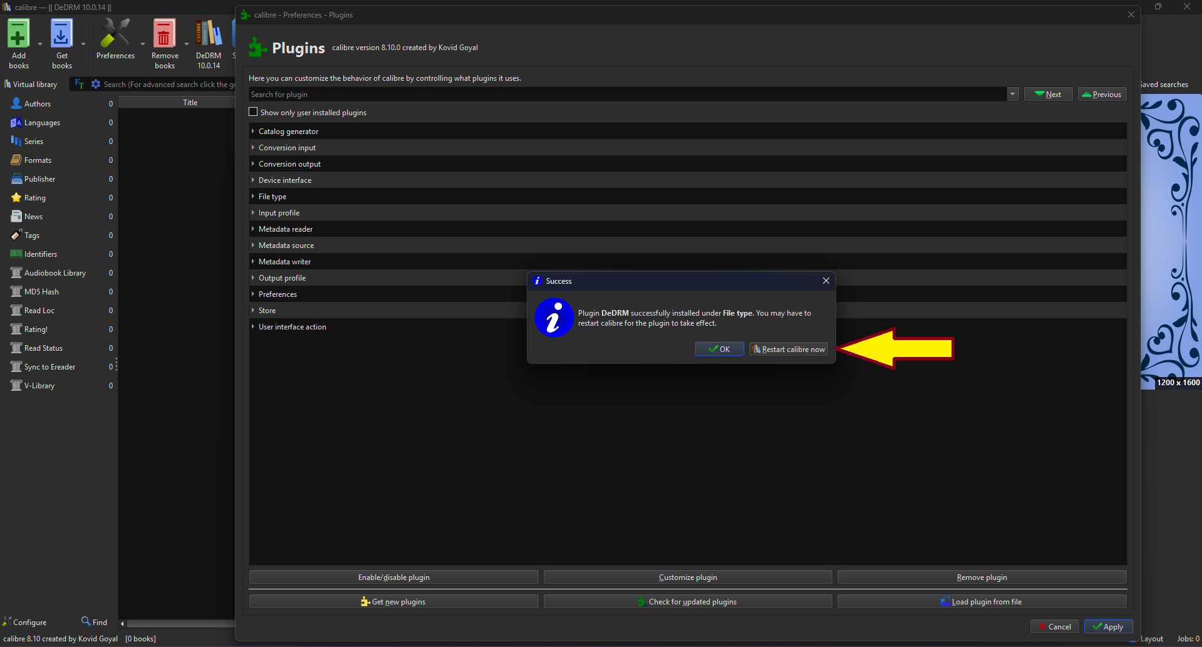Image resolution: width=1202 pixels, height=647 pixels.
Task: Select the Tags item in tag browser
Action: click(31, 236)
